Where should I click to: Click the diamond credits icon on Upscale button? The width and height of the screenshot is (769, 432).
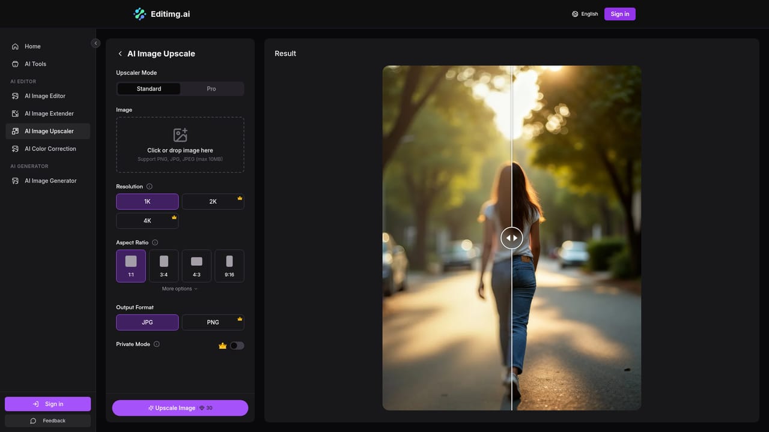pyautogui.click(x=202, y=408)
